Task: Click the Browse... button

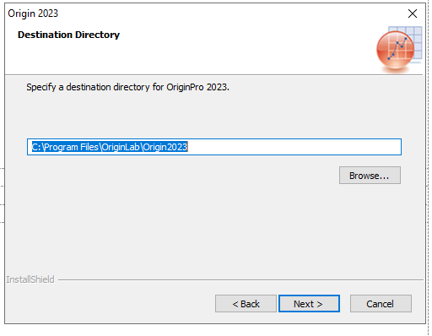Action: pos(370,176)
